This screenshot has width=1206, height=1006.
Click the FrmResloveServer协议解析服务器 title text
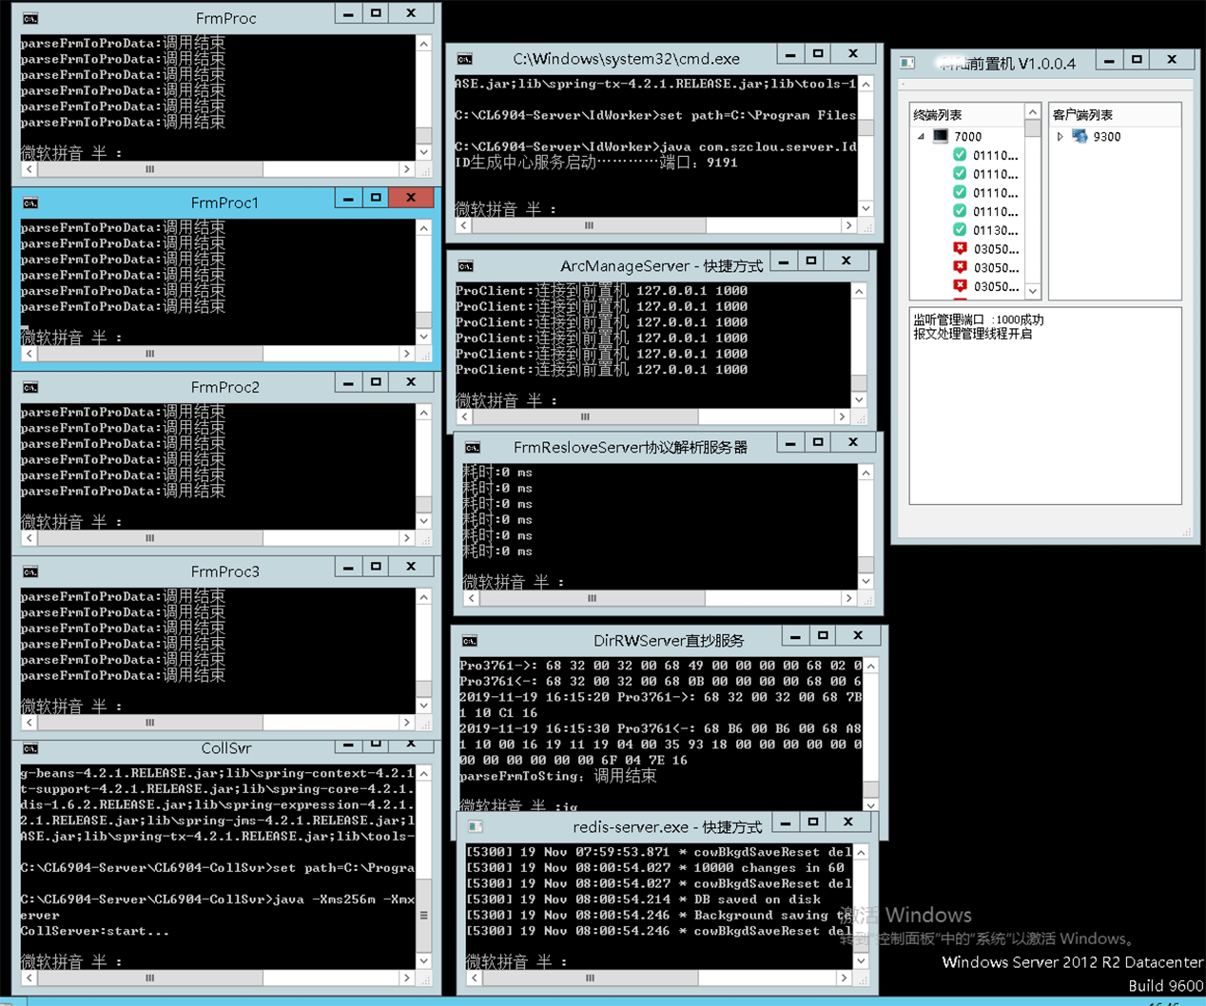[x=631, y=447]
